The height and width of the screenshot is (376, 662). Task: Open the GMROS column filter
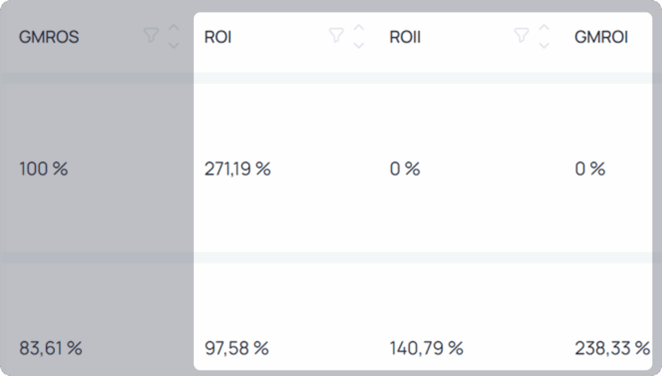click(x=151, y=35)
